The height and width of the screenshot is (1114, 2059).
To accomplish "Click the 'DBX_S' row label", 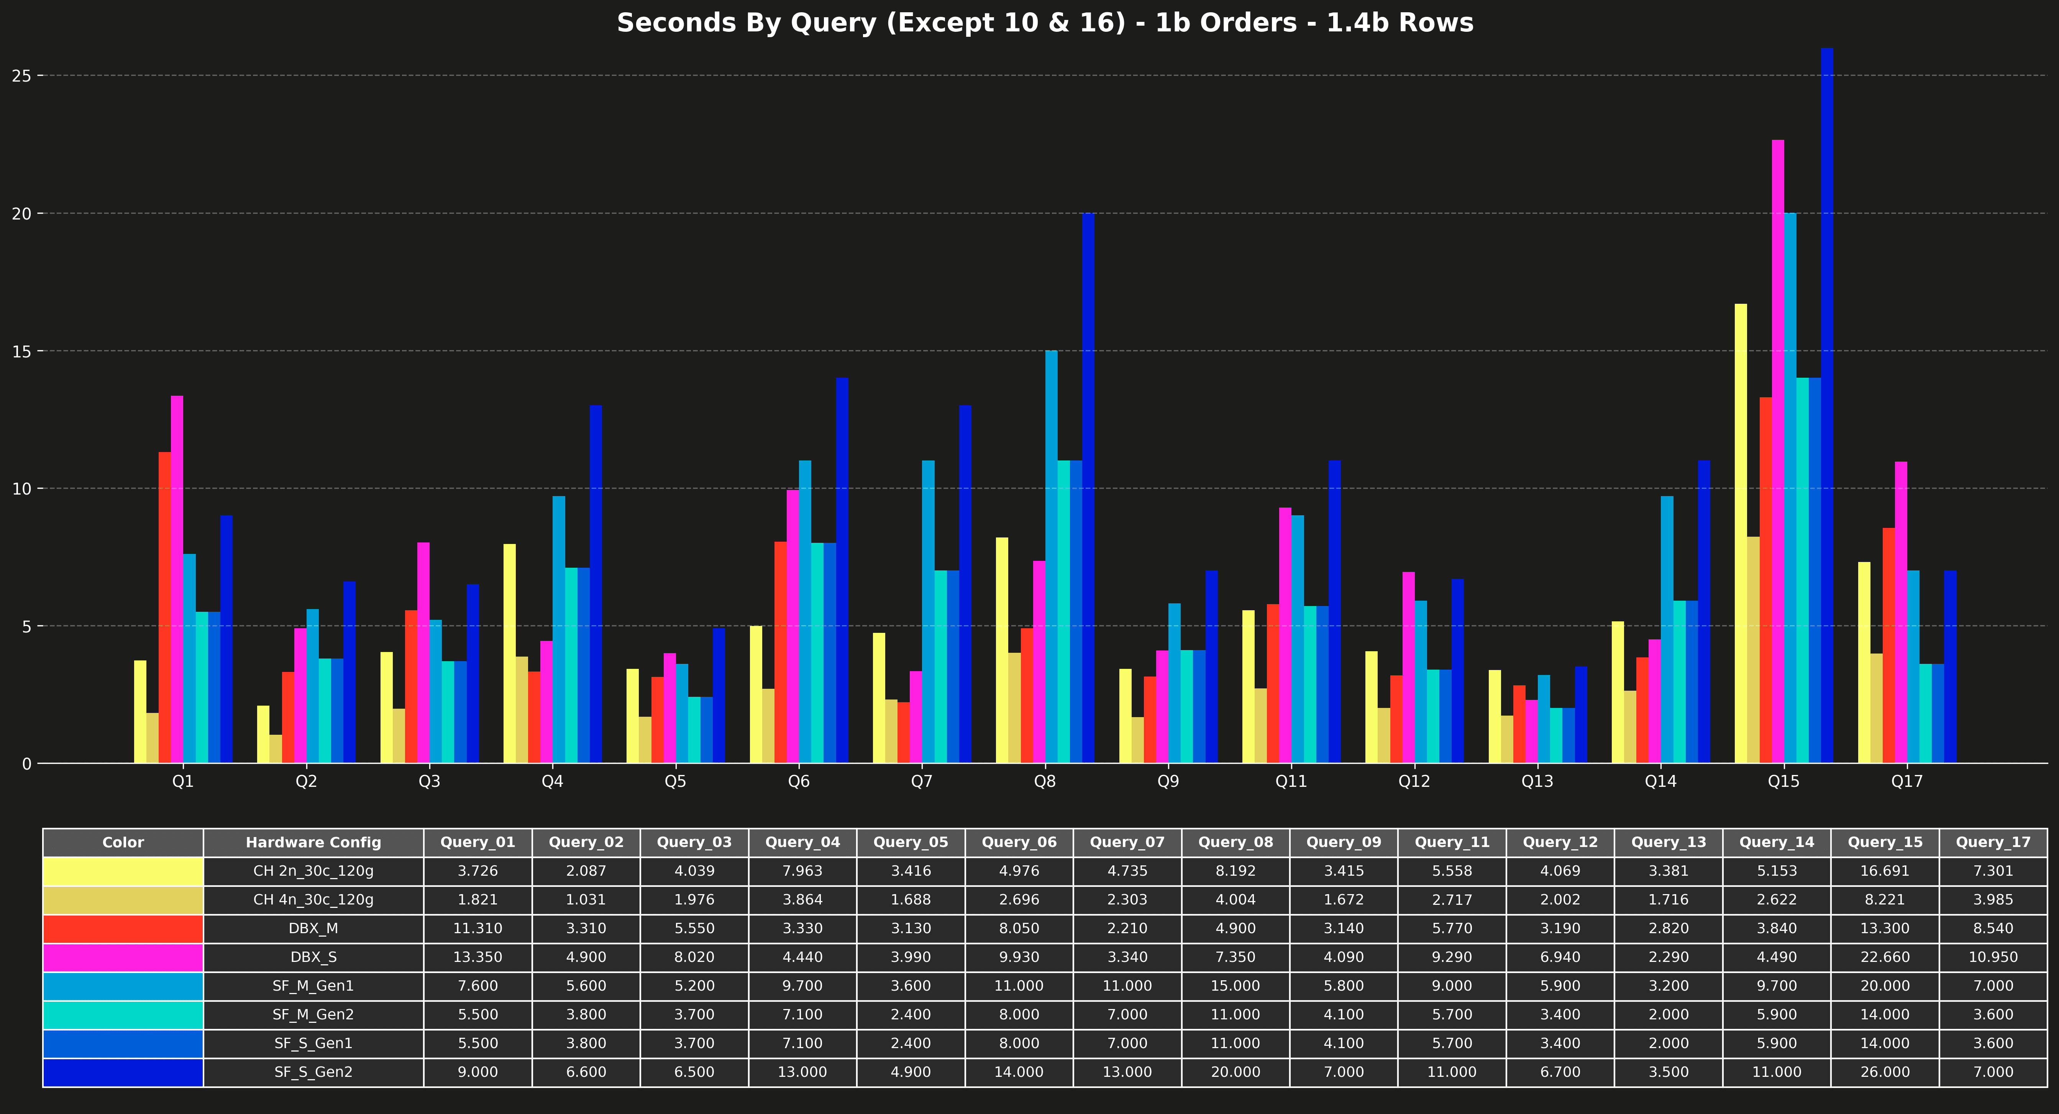I will pos(313,957).
